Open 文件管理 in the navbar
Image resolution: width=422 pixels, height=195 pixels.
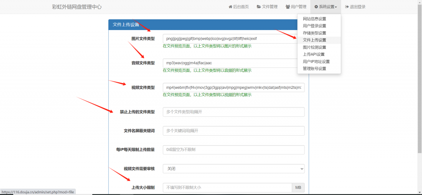click(267, 7)
